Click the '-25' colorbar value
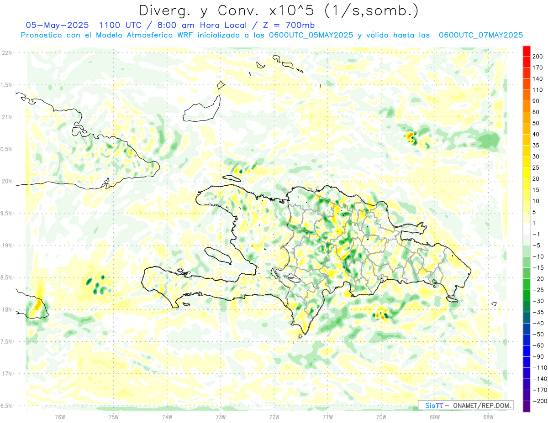Image resolution: width=548 pixels, height=423 pixels. point(537,290)
